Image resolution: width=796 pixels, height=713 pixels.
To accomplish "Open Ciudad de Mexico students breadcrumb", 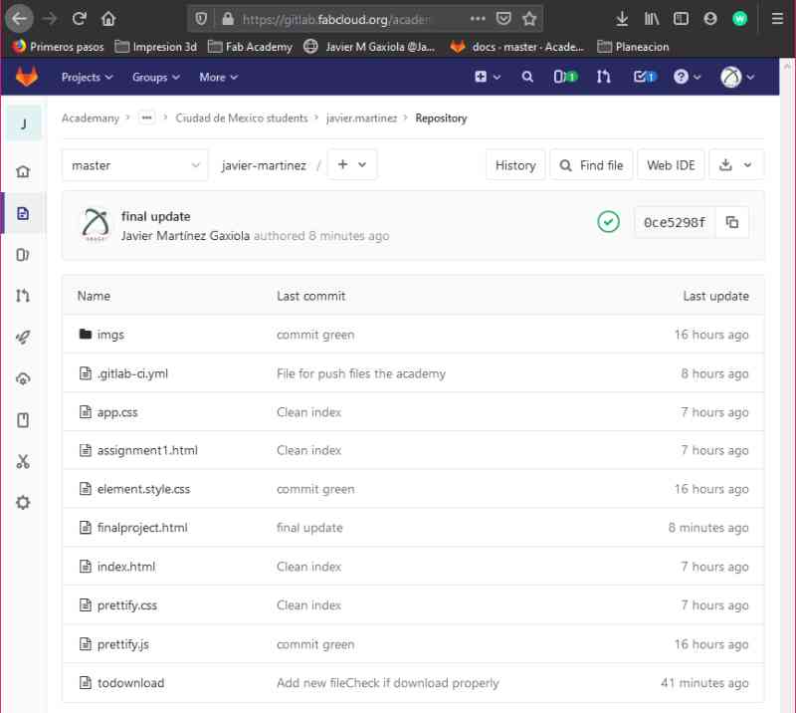I will coord(242,118).
